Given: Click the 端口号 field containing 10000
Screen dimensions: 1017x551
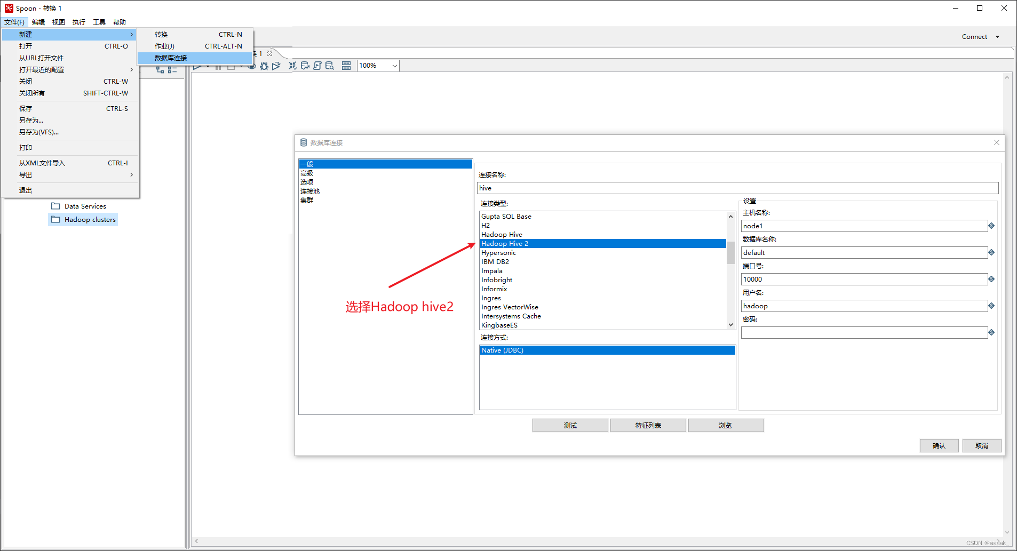Looking at the screenshot, I should point(864,279).
